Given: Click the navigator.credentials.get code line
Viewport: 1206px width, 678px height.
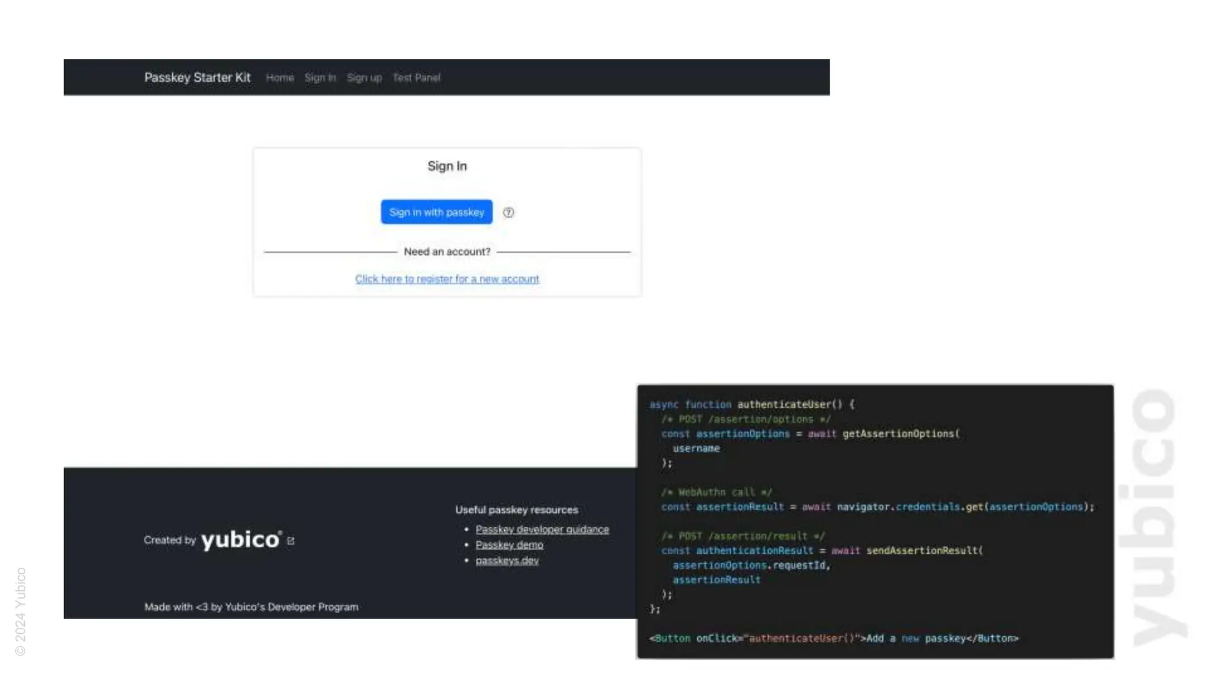Looking at the screenshot, I should (877, 507).
